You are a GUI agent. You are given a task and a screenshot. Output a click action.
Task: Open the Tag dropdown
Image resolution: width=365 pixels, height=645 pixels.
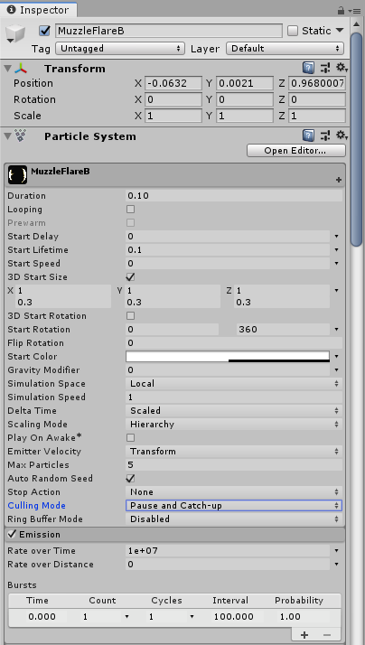pos(120,49)
